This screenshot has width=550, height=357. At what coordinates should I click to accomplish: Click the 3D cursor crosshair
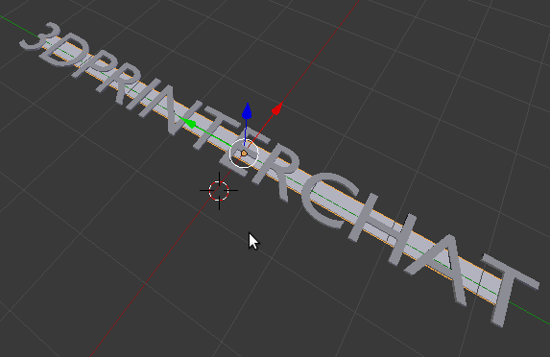point(219,191)
